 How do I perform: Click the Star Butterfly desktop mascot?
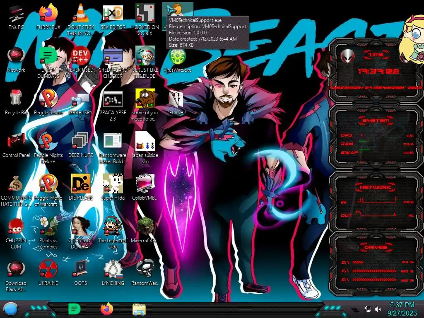(412, 39)
